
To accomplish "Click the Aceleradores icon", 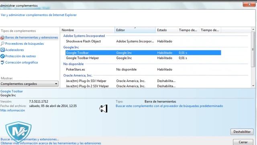I will pyautogui.click(x=2, y=50).
